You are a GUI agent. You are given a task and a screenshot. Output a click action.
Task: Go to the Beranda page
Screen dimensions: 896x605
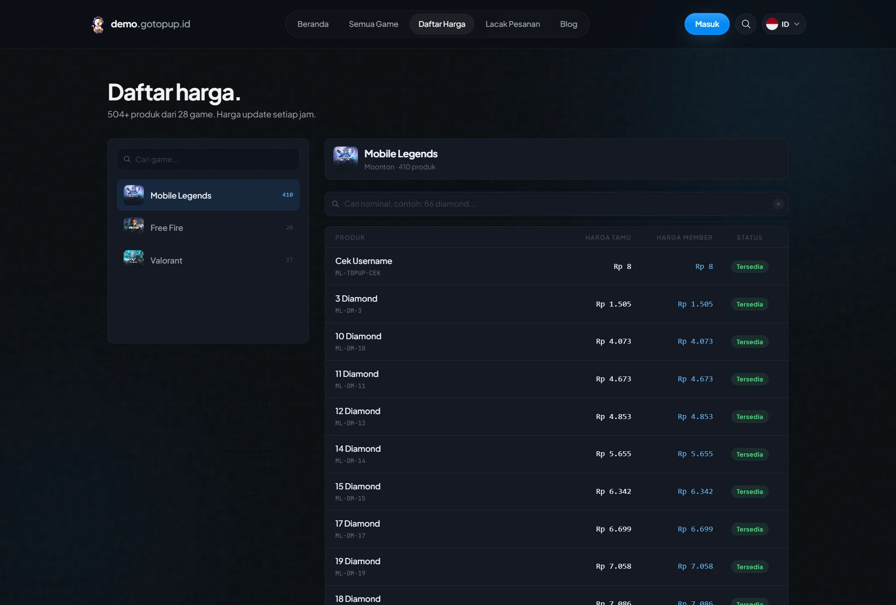pos(313,24)
